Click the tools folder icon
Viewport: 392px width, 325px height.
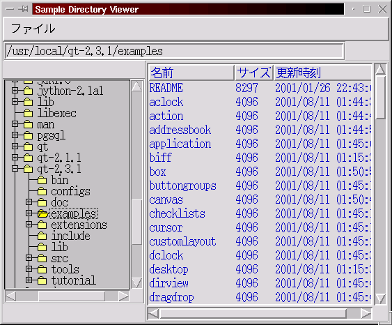(42, 269)
